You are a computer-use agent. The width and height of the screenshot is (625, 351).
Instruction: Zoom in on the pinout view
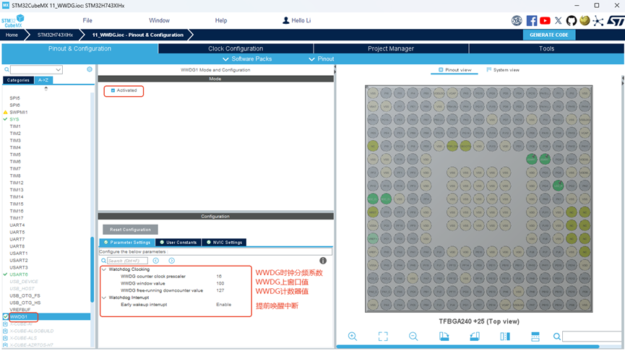pos(353,337)
